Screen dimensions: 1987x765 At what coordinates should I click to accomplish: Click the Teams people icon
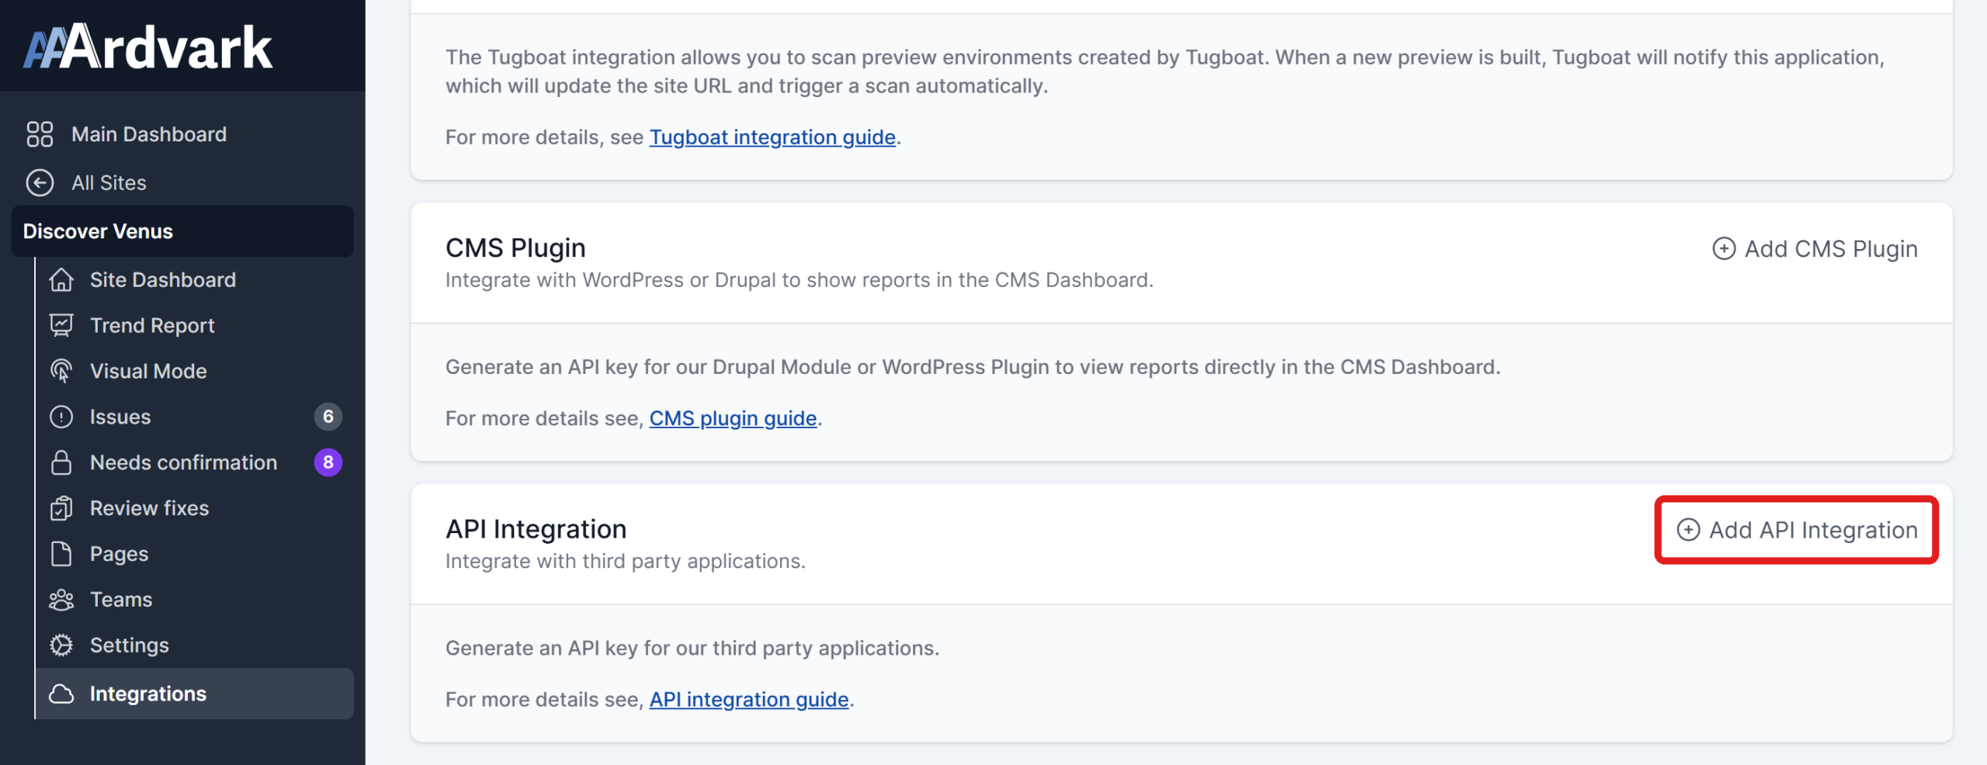coord(61,600)
